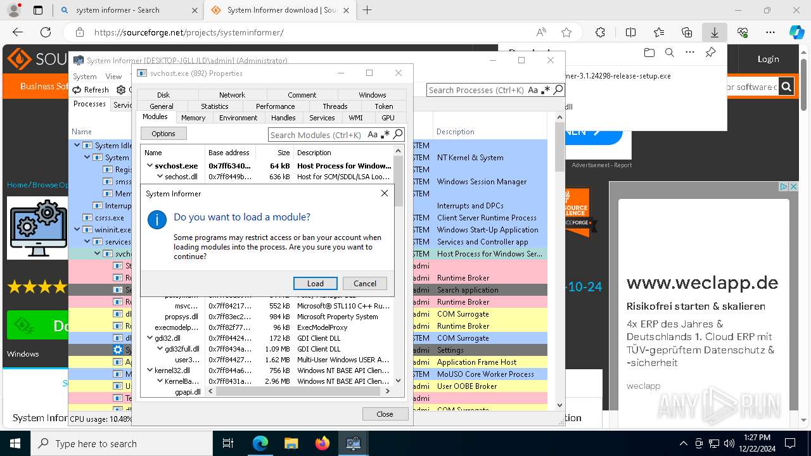Viewport: 811px width, 456px height.
Task: Collapse the sechost.dll module row
Action: tap(160, 177)
